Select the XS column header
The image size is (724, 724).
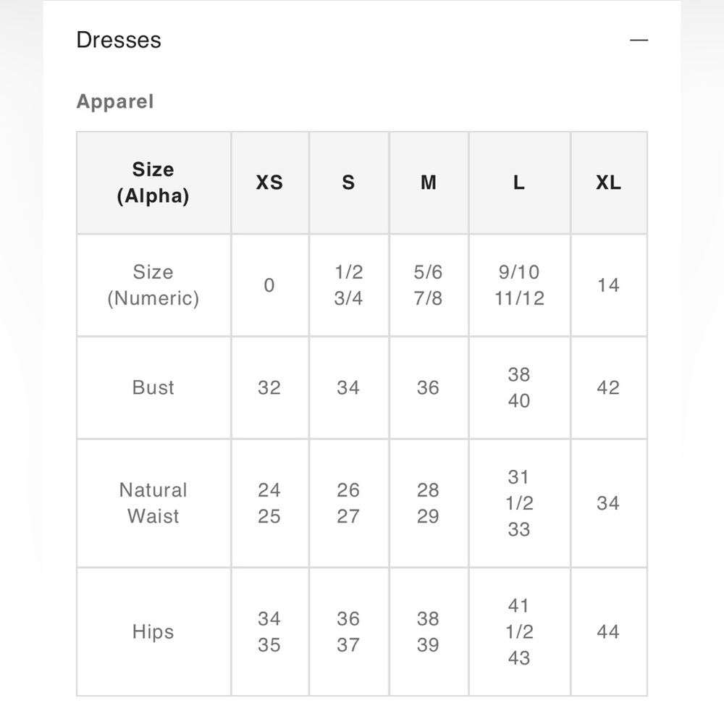pos(269,183)
